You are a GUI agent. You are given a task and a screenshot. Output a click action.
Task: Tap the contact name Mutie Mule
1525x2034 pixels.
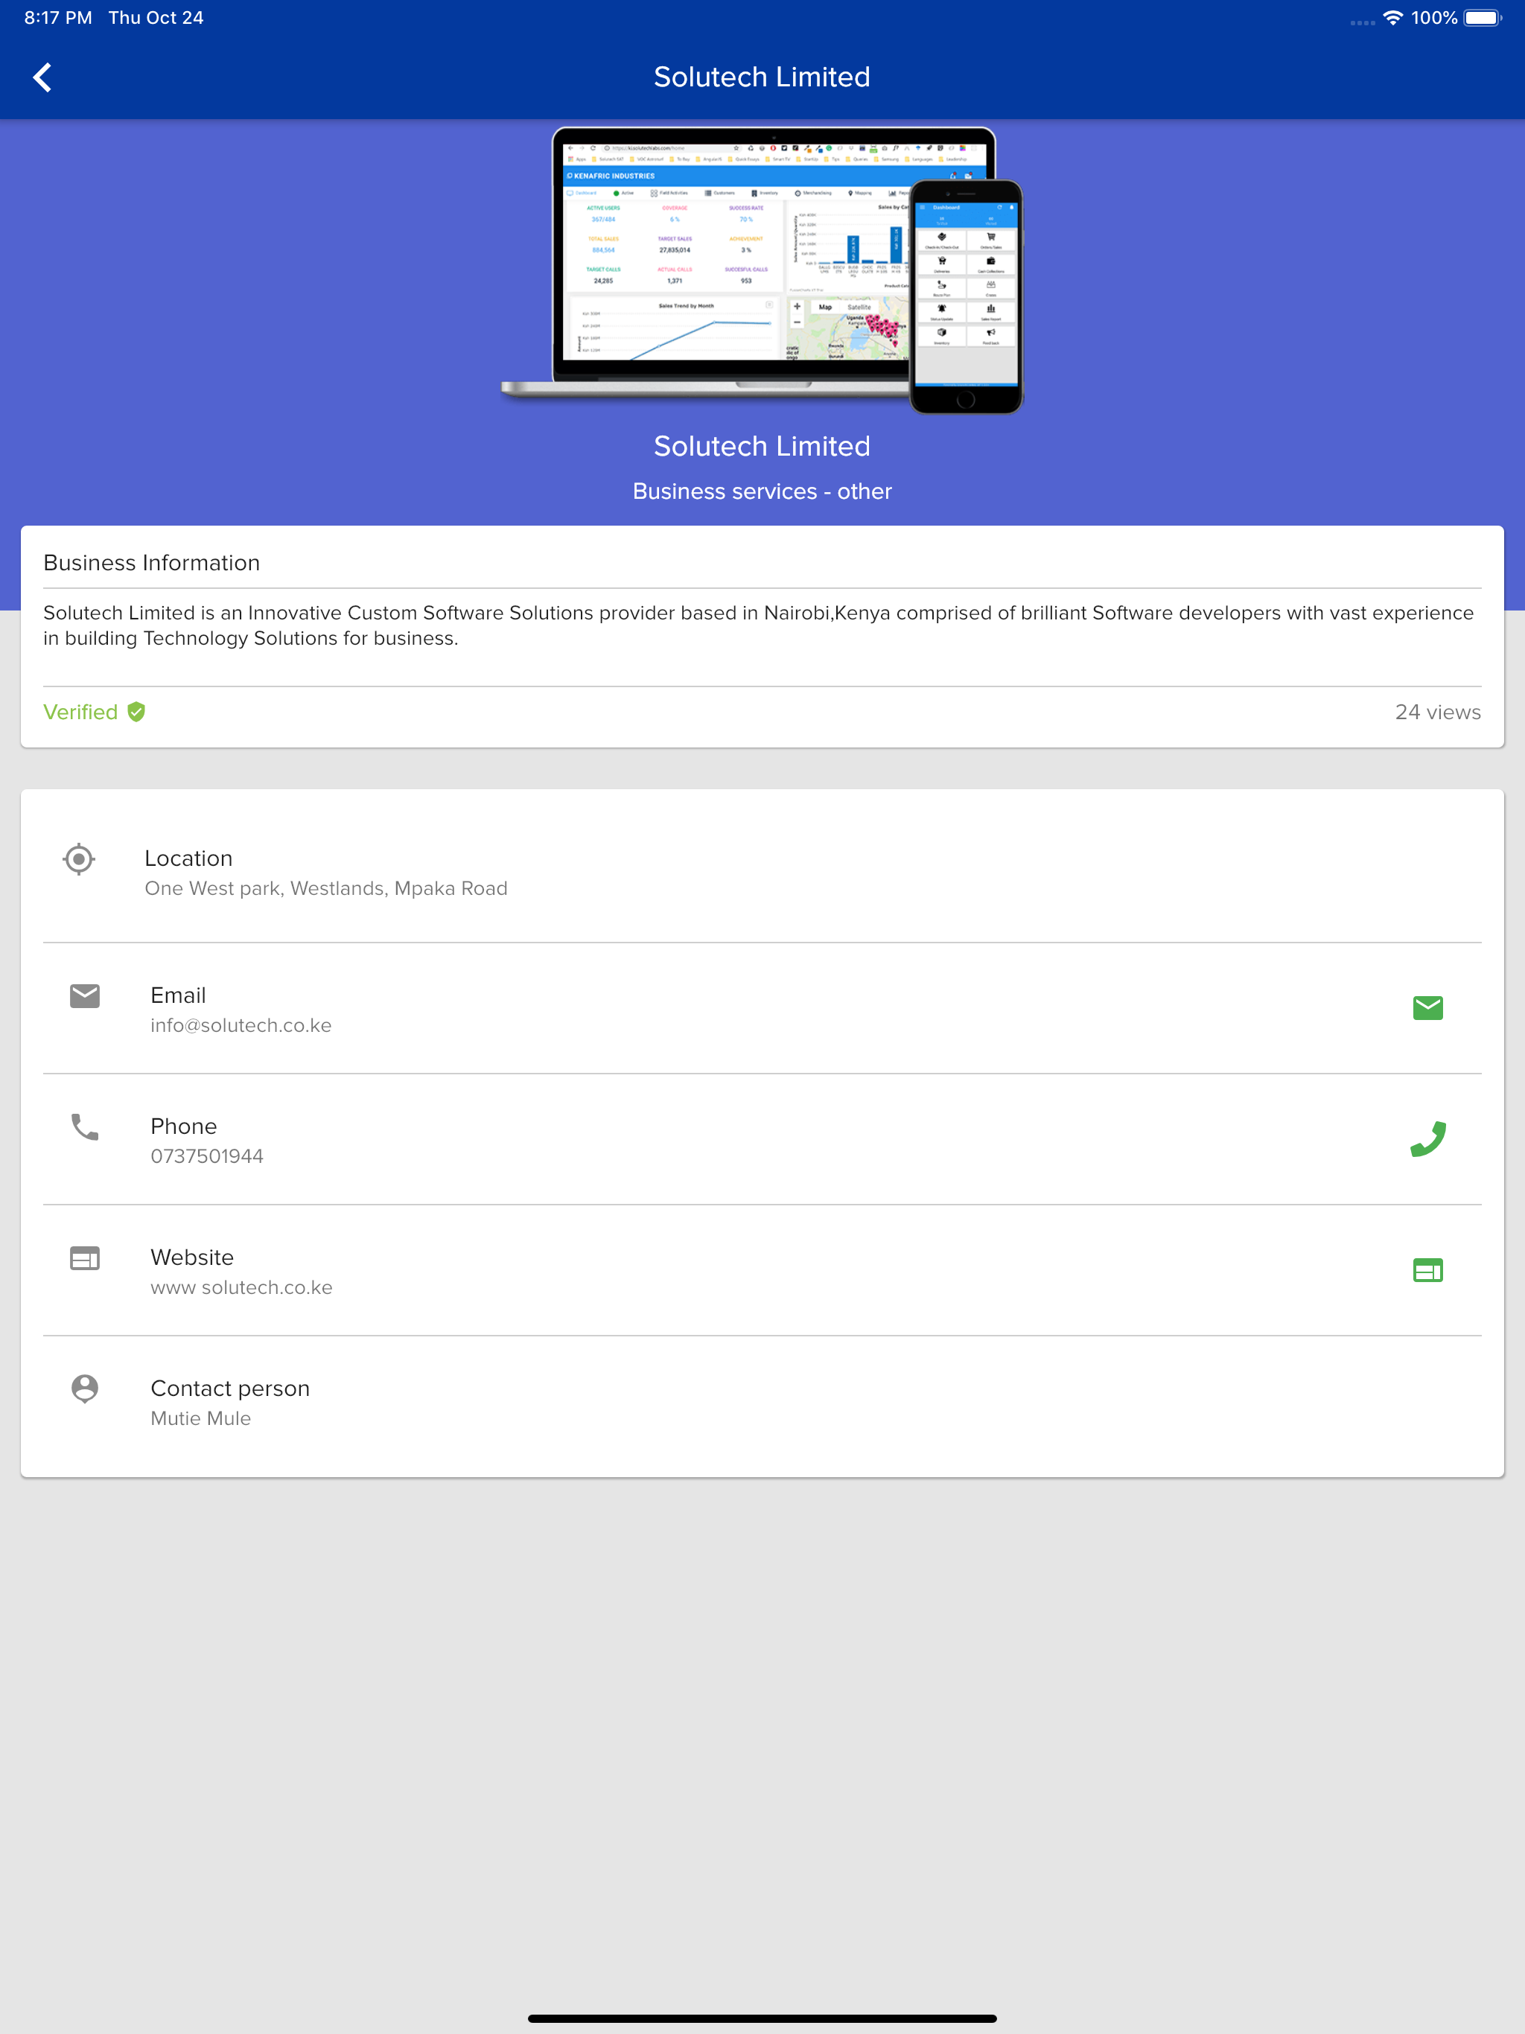(200, 1418)
